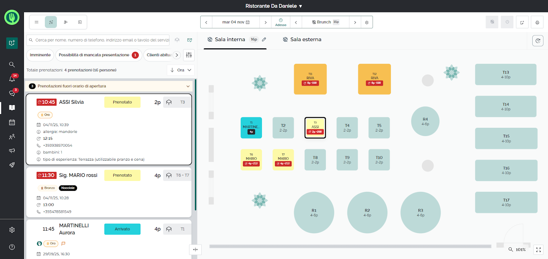Toggle the Imminente filter chip

(x=40, y=55)
